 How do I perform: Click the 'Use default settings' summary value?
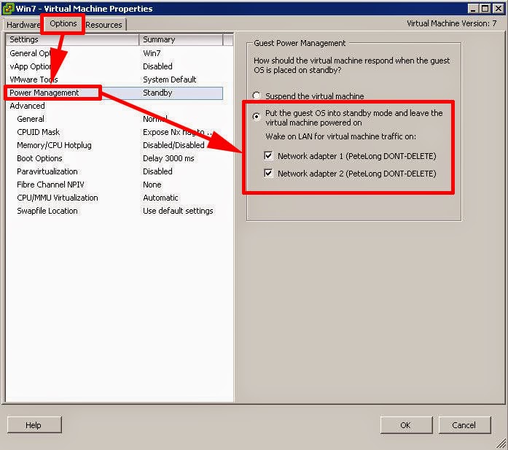click(x=178, y=211)
